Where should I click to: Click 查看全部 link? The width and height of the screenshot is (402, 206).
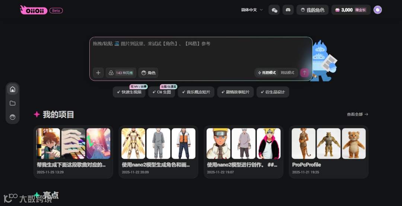[357, 114]
